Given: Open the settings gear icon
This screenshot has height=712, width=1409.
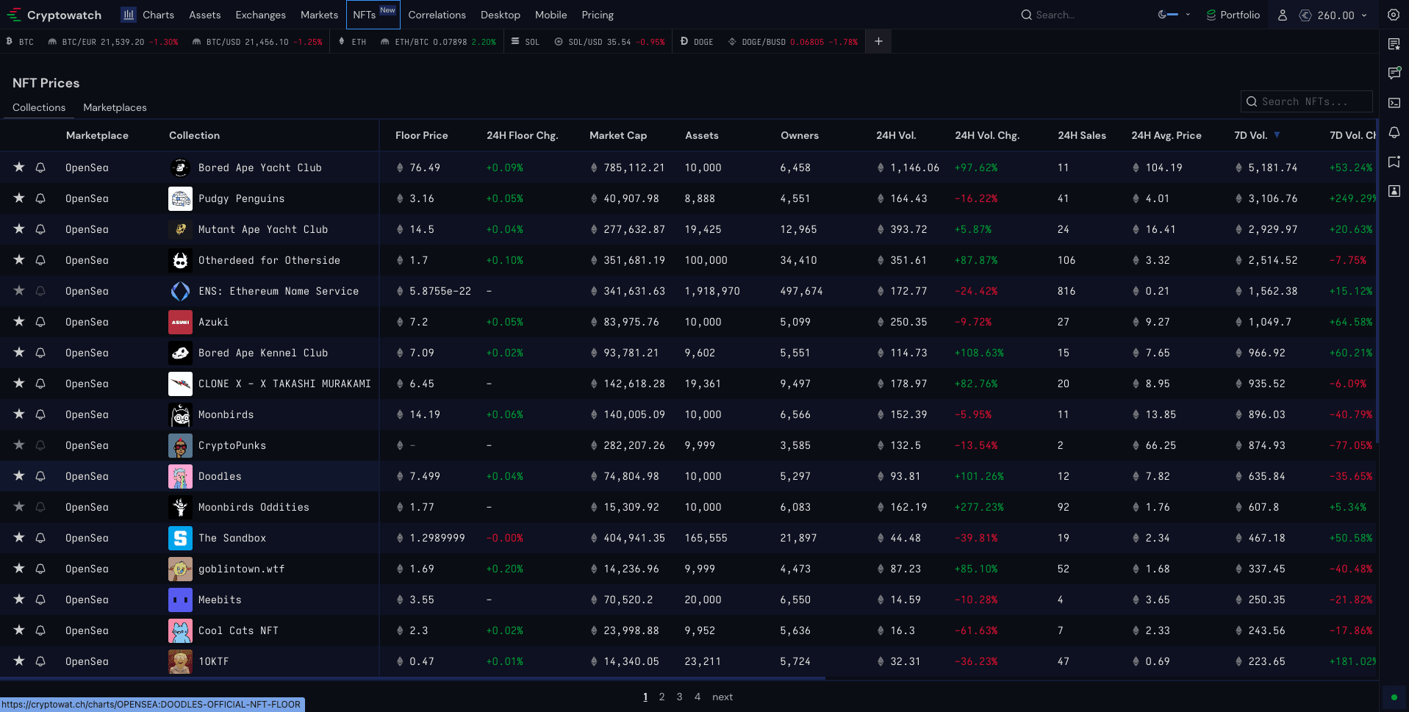Looking at the screenshot, I should point(1394,15).
